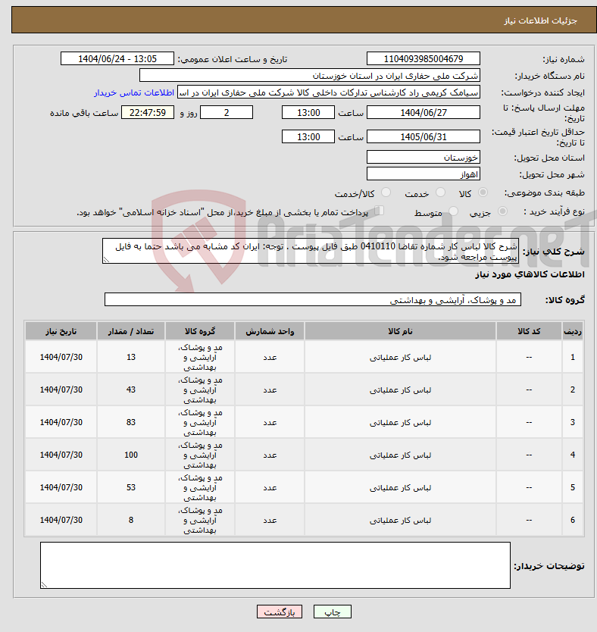Image resolution: width=597 pixels, height=632 pixels.
Task: Click quantity 83 in row 3
Action: tap(131, 422)
